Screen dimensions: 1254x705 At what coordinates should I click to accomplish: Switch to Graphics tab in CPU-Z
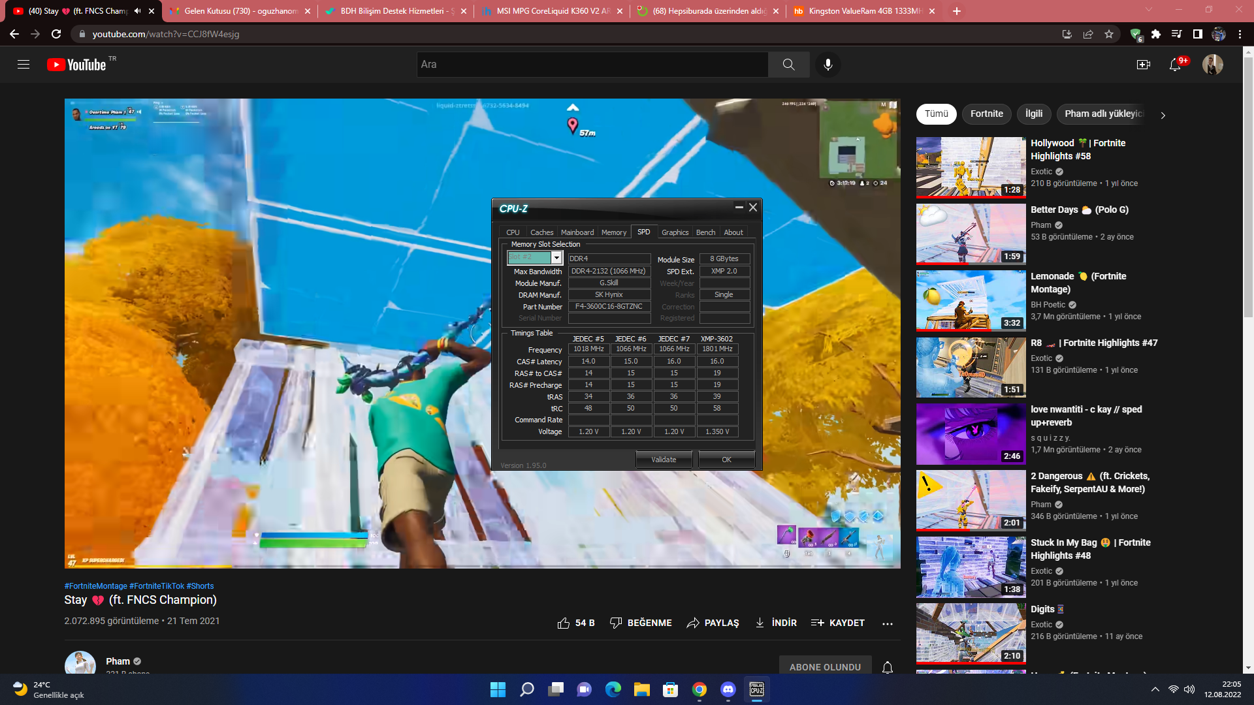675,232
